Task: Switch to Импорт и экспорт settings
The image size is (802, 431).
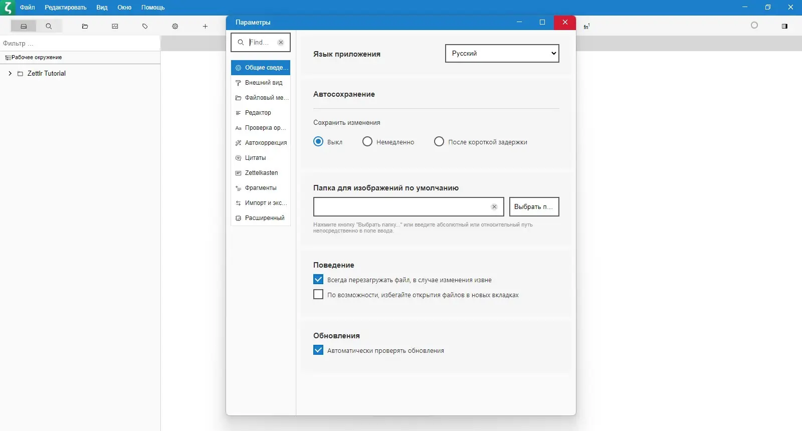Action: point(261,203)
